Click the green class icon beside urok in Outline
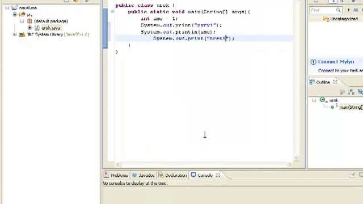This screenshot has width=363, height=204. [x=323, y=100]
